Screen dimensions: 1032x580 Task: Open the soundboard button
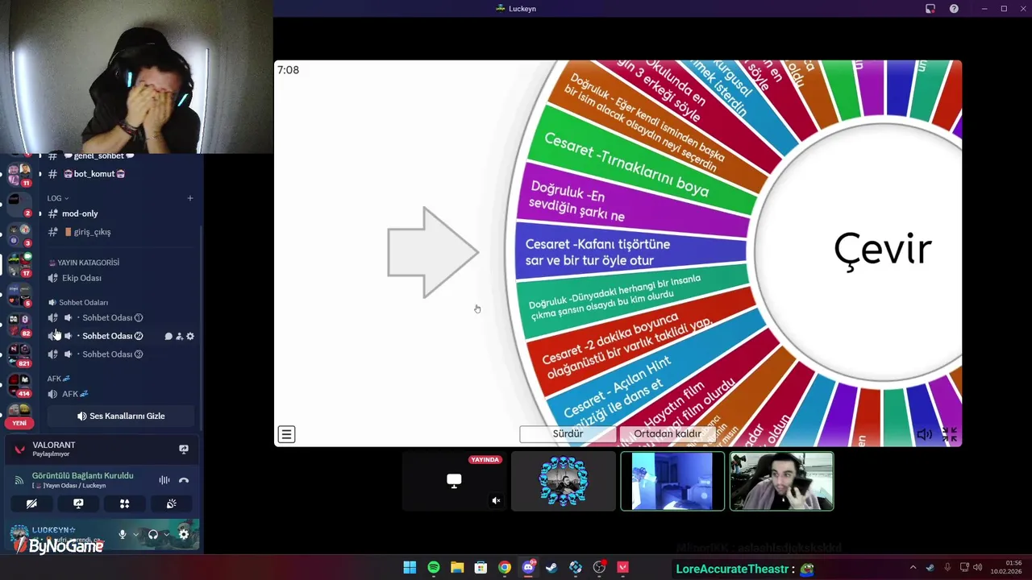click(x=172, y=503)
